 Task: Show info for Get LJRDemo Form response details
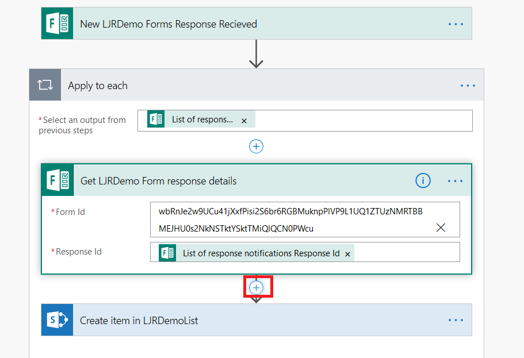point(423,180)
